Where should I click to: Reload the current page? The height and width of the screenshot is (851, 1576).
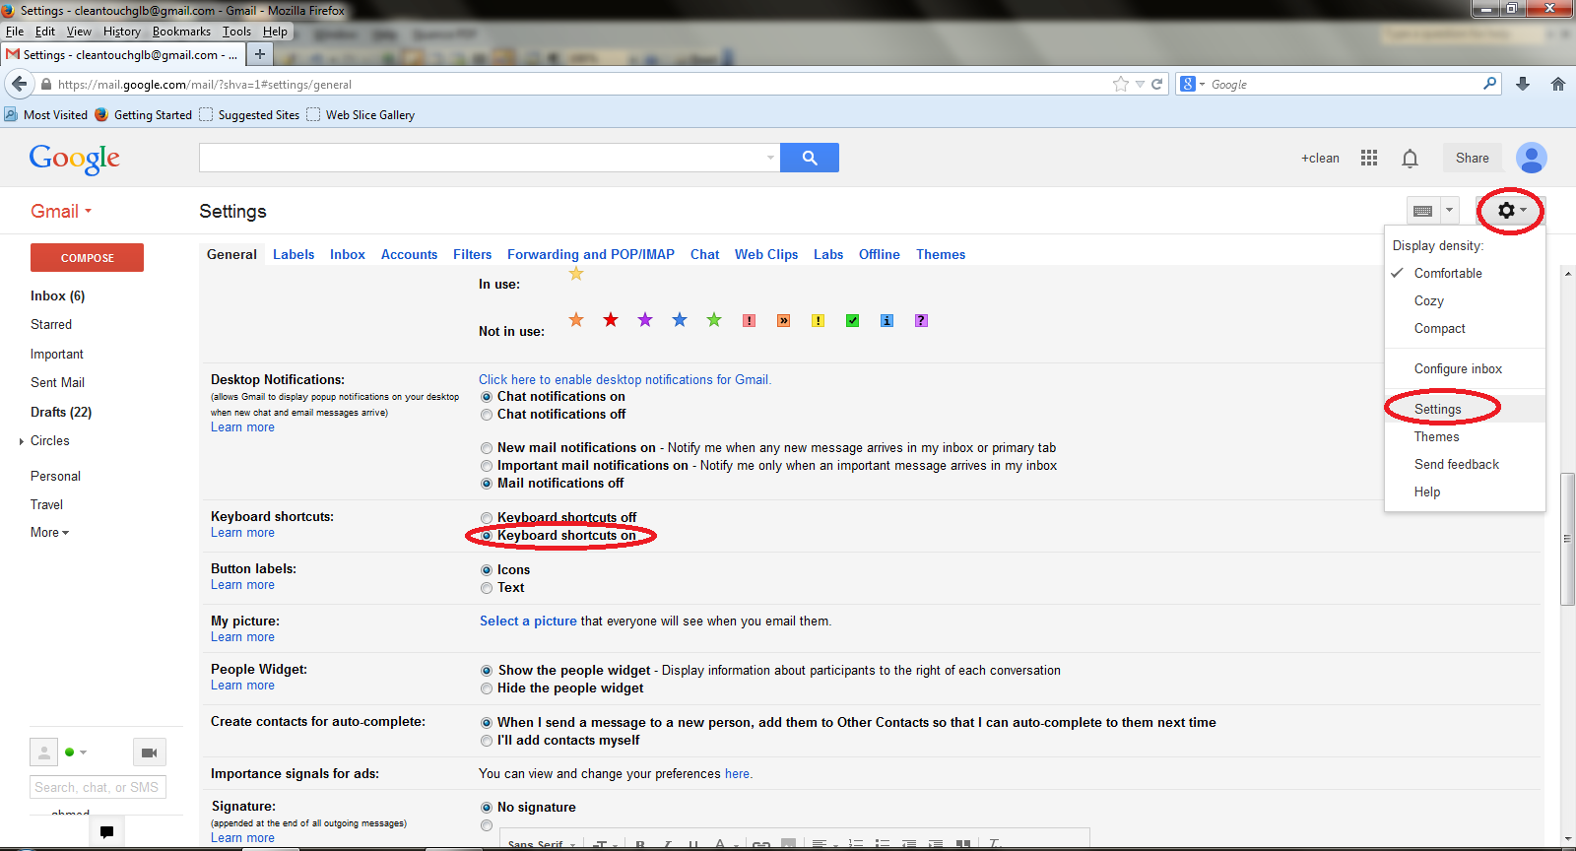pos(1157,84)
